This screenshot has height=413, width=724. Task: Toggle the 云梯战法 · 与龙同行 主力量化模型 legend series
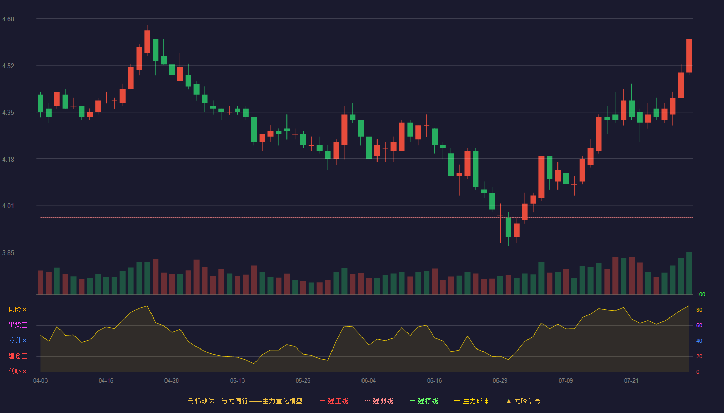point(245,401)
